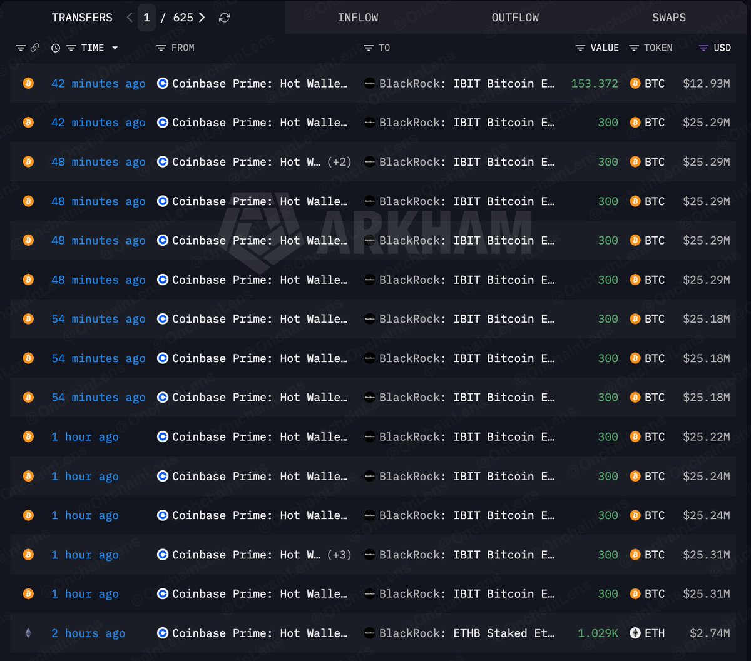Open the VALUE column filter
751x661 pixels.
point(581,48)
